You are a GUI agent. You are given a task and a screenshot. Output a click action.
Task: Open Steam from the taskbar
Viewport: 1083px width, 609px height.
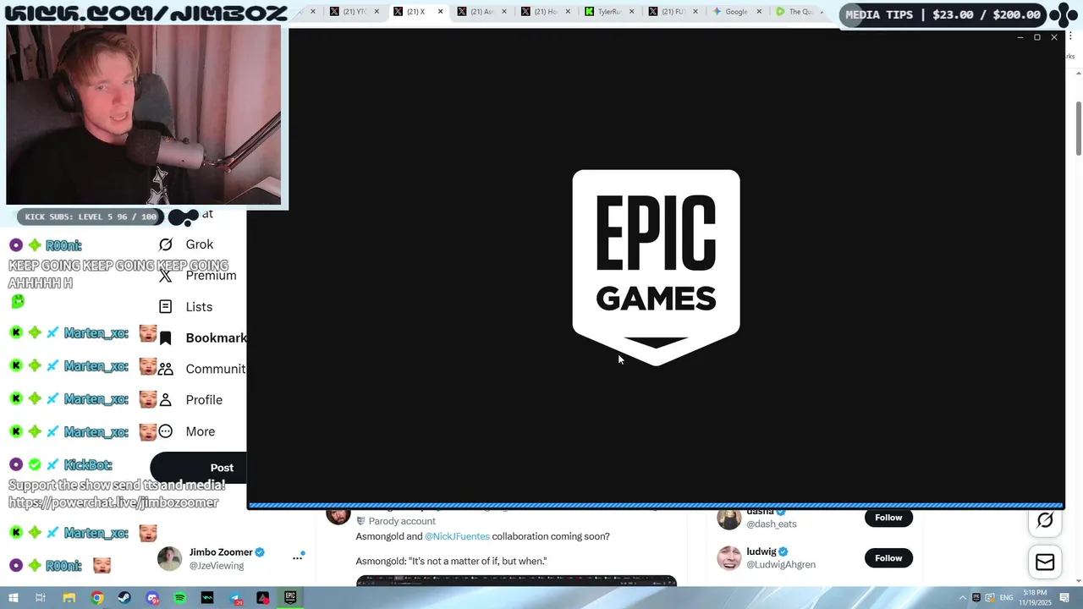125,598
